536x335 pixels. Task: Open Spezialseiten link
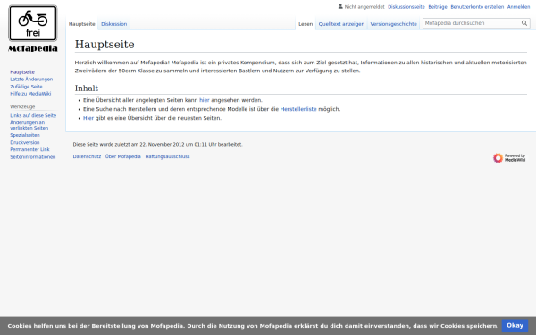click(25, 135)
